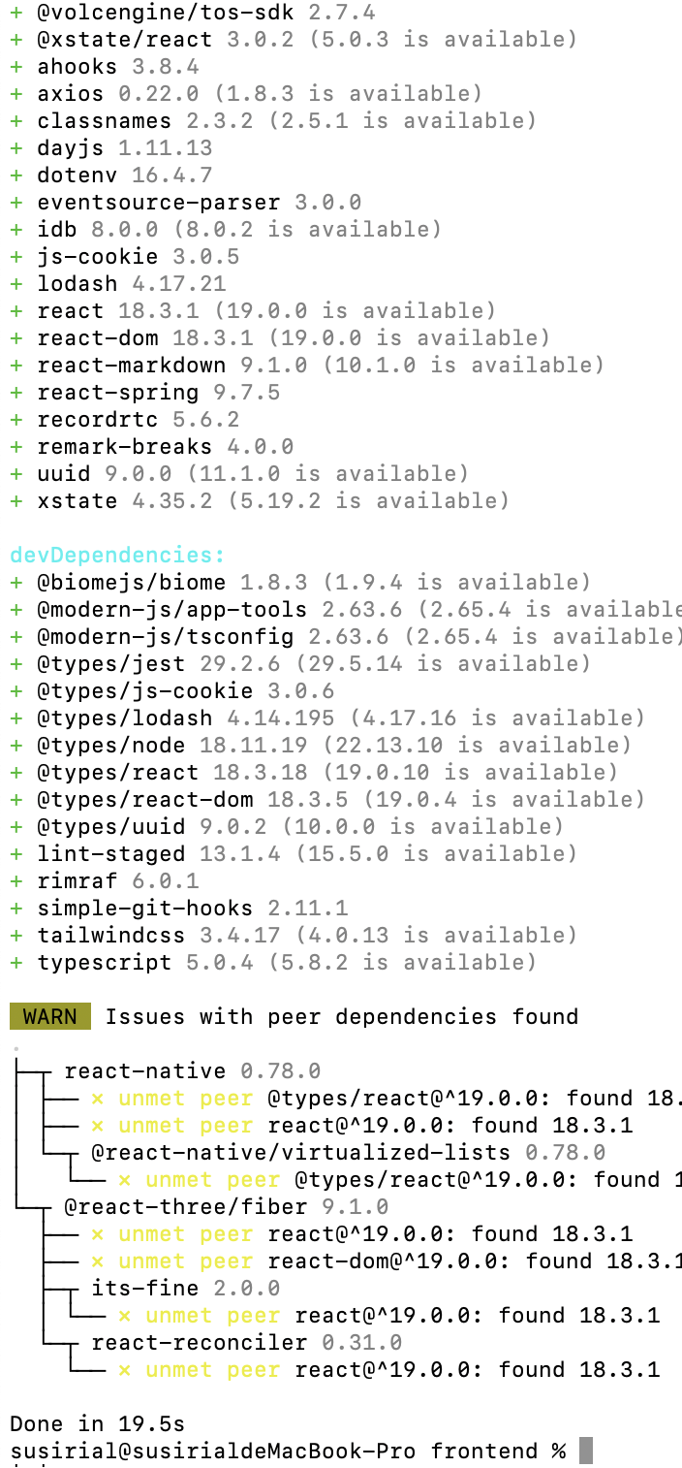Image resolution: width=682 pixels, height=1468 pixels.
Task: Select the dayjs 1.11.13 entry
Action: [111, 148]
